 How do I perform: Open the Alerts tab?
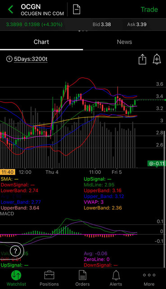click(116, 278)
